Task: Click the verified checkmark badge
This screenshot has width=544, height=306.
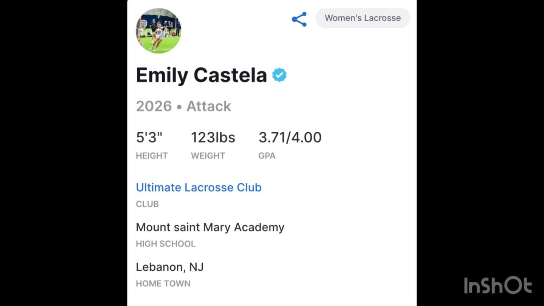Action: pyautogui.click(x=279, y=75)
